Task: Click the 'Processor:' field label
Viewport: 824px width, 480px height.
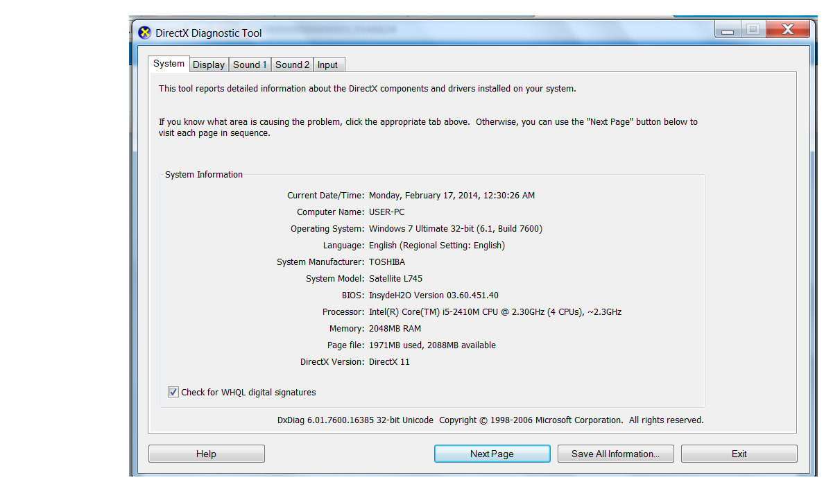Action: 343,311
